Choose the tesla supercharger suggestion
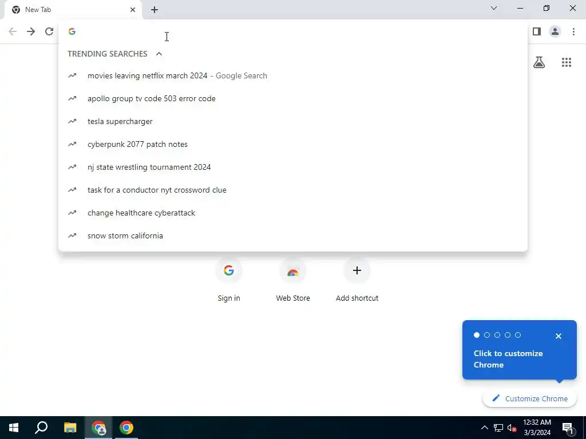This screenshot has height=439, width=586. [293, 121]
